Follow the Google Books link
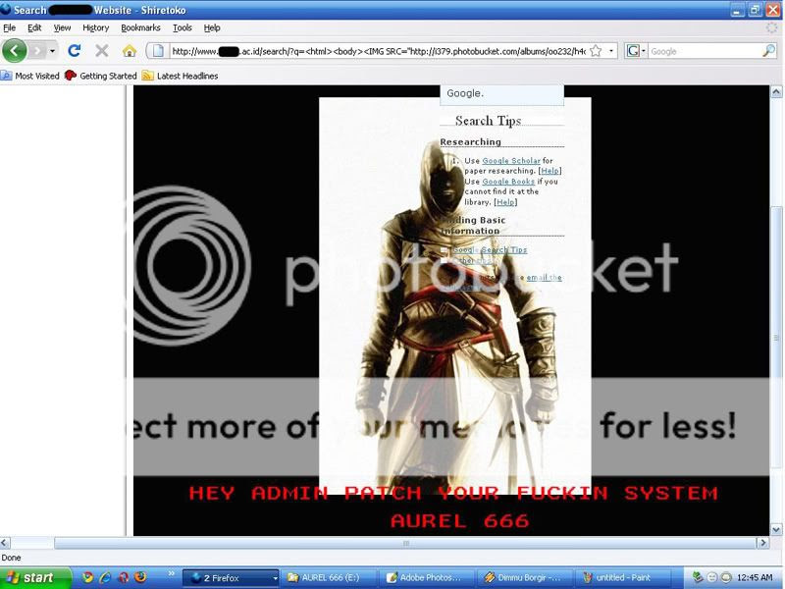The width and height of the screenshot is (785, 589). click(x=508, y=182)
